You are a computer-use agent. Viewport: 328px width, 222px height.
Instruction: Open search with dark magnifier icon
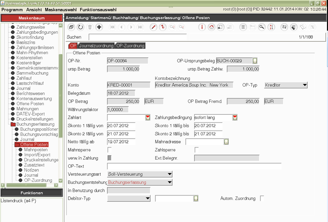click(x=262, y=27)
